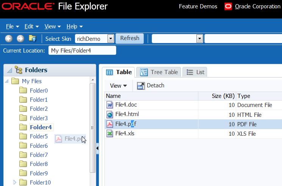
Task: Click the Folder6 folder icon
Action: coord(23,146)
